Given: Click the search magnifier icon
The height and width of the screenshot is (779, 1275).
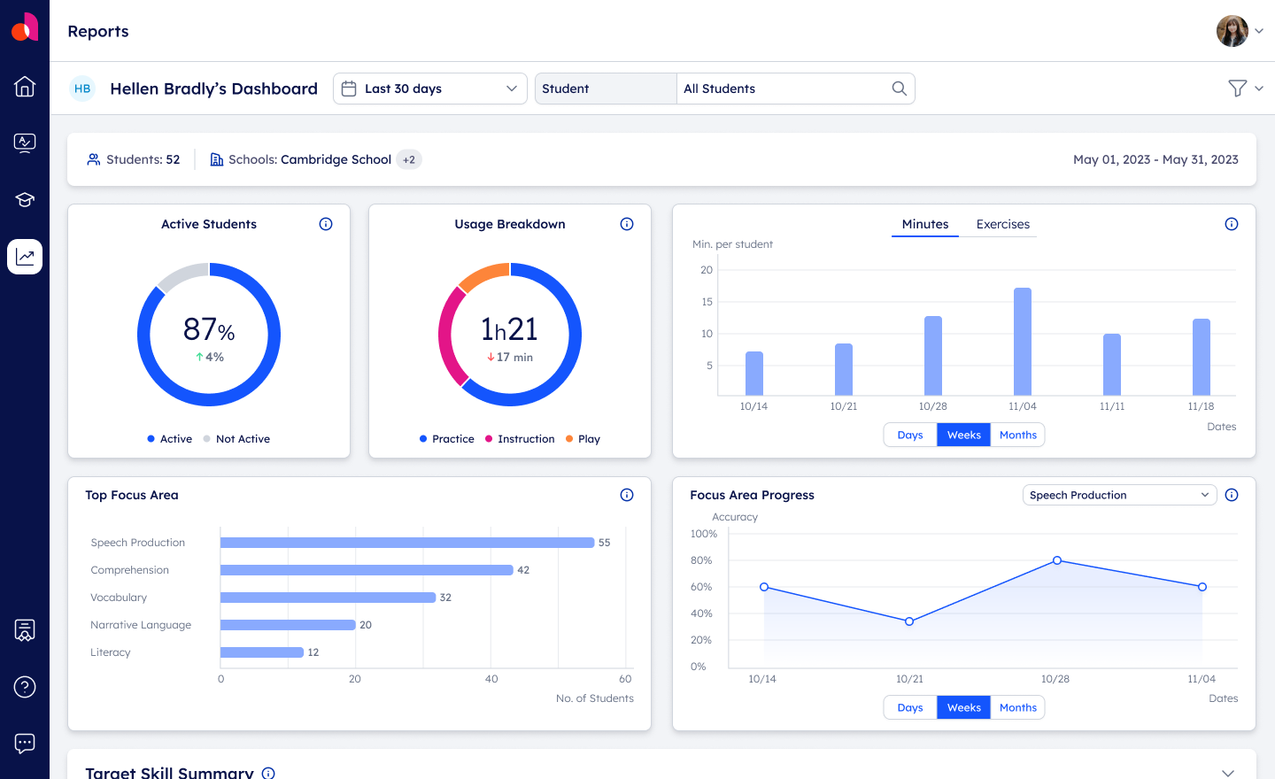Looking at the screenshot, I should point(899,89).
